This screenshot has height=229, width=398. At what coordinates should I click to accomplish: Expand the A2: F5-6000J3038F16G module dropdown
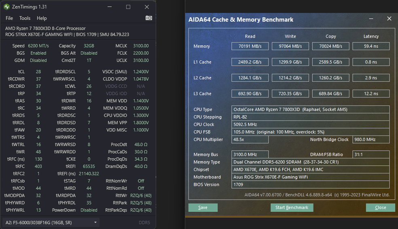point(51,223)
